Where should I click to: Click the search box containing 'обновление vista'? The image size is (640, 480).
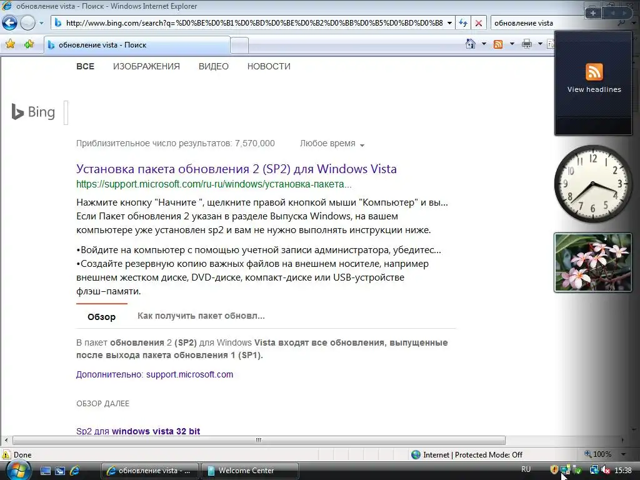click(552, 23)
